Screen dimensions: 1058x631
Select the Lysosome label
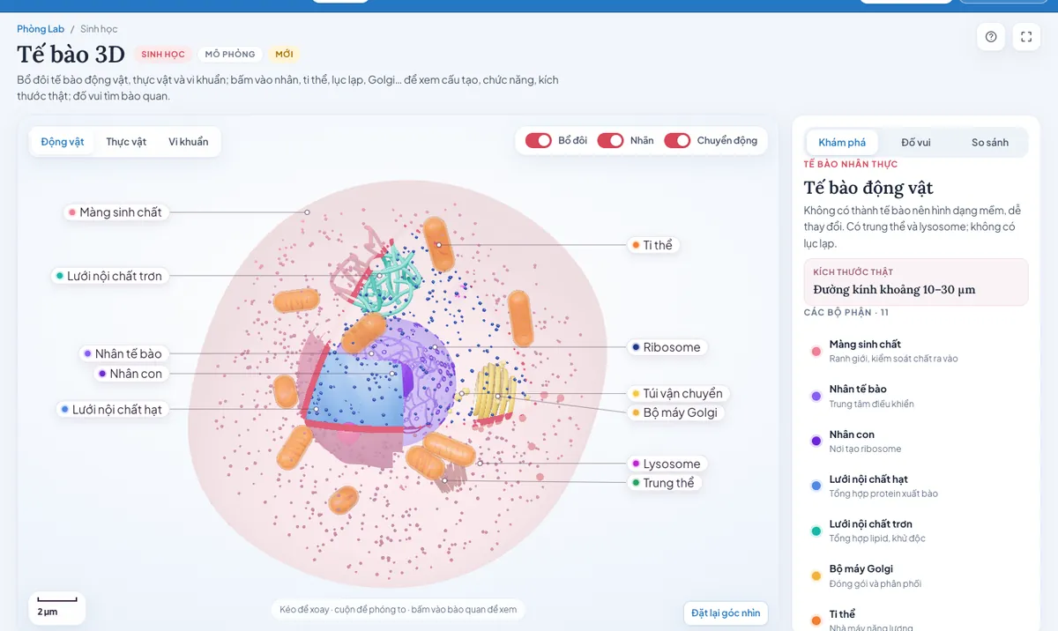[667, 464]
